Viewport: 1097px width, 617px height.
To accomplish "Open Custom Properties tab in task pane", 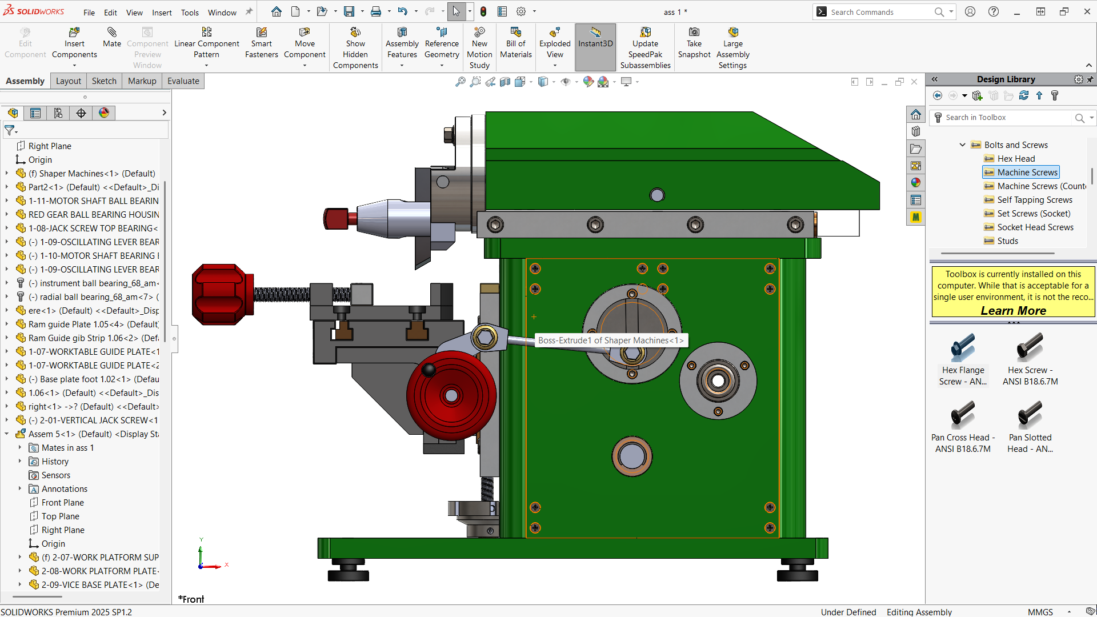I will pyautogui.click(x=916, y=200).
